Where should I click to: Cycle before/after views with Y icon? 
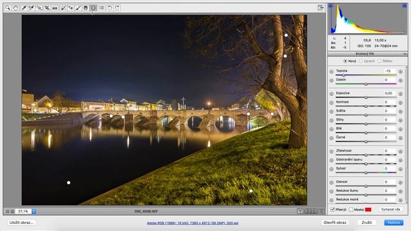point(301,211)
